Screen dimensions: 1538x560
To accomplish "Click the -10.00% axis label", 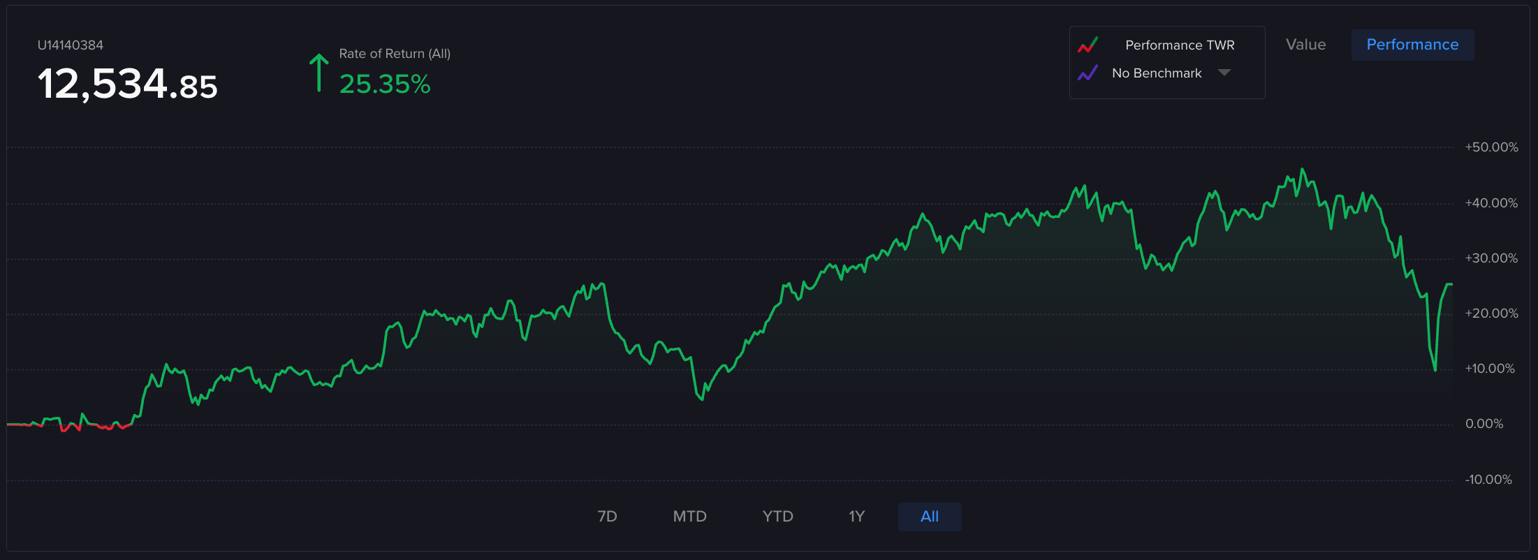I will click(1488, 480).
